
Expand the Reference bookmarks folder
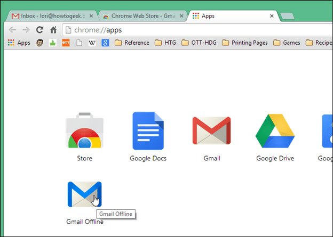pos(132,43)
